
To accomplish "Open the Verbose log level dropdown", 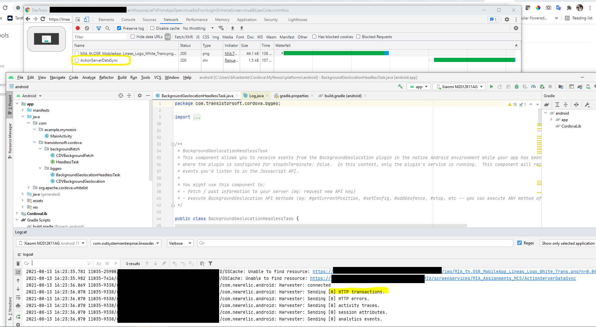I will coord(180,243).
